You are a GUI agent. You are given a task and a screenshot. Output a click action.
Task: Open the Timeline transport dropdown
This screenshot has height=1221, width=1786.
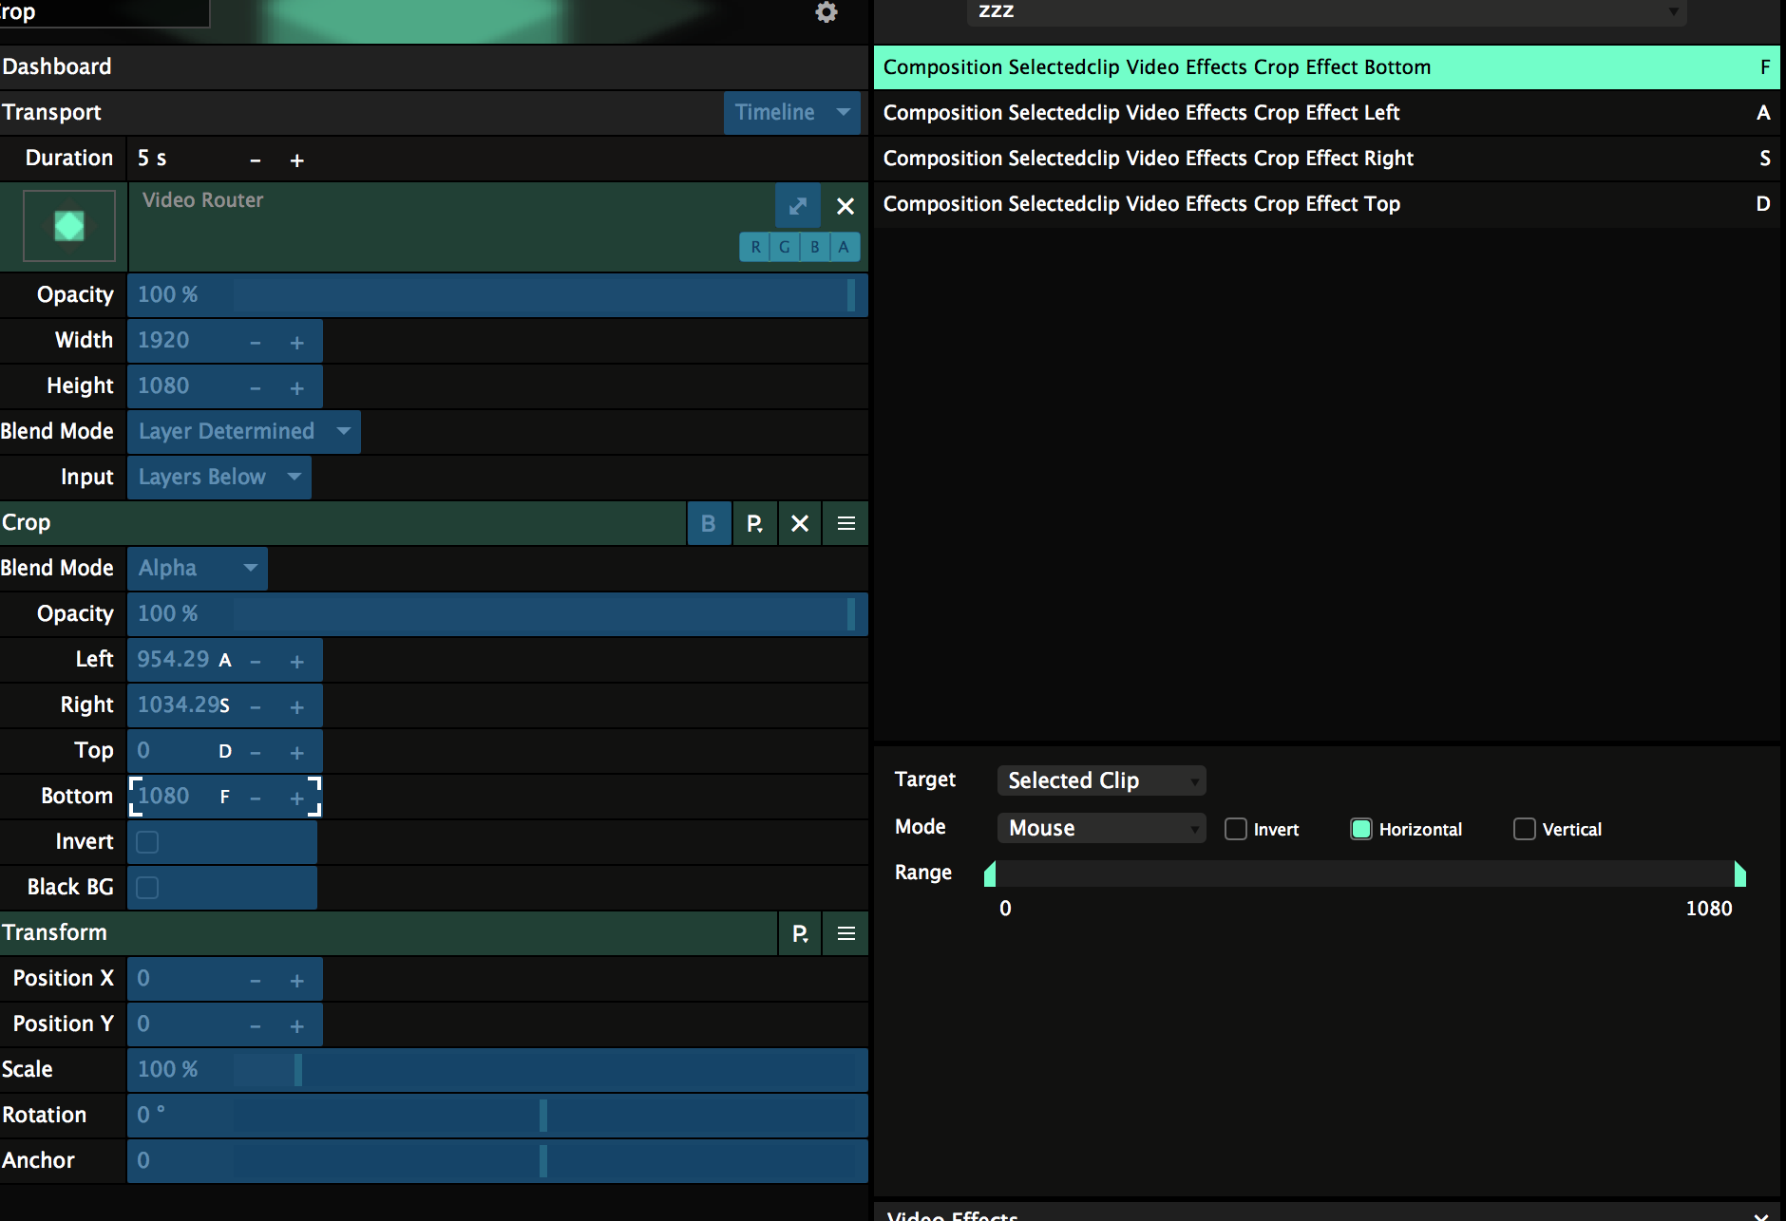coord(791,112)
